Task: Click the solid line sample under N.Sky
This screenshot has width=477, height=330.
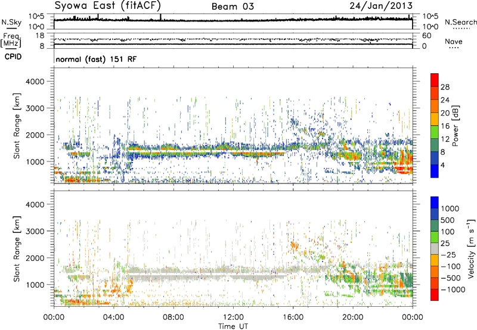Action: 11,29
